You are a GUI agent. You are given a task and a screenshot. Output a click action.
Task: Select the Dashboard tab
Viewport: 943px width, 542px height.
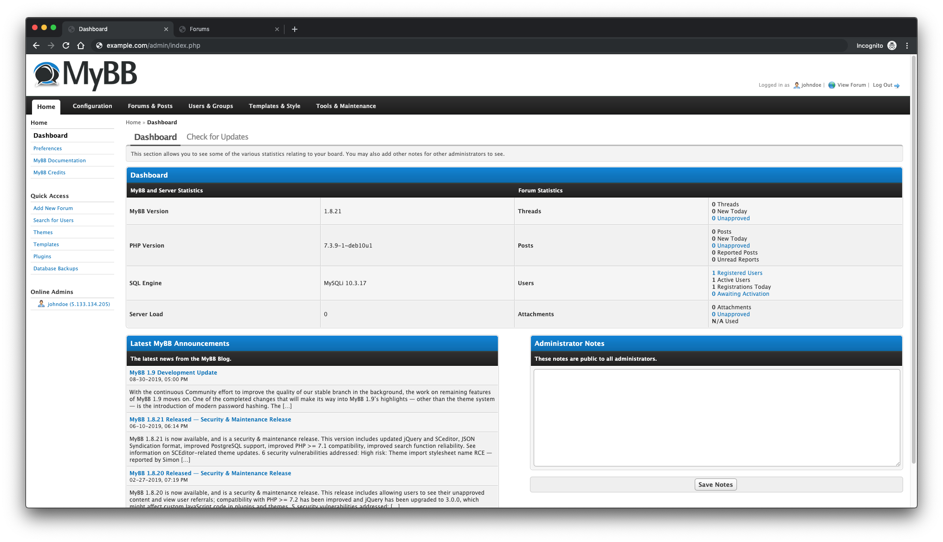pos(155,136)
